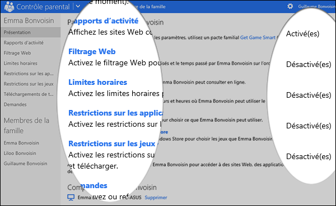336x206 pixels.
Task: Click the Get Game Smart link
Action: (x=258, y=37)
